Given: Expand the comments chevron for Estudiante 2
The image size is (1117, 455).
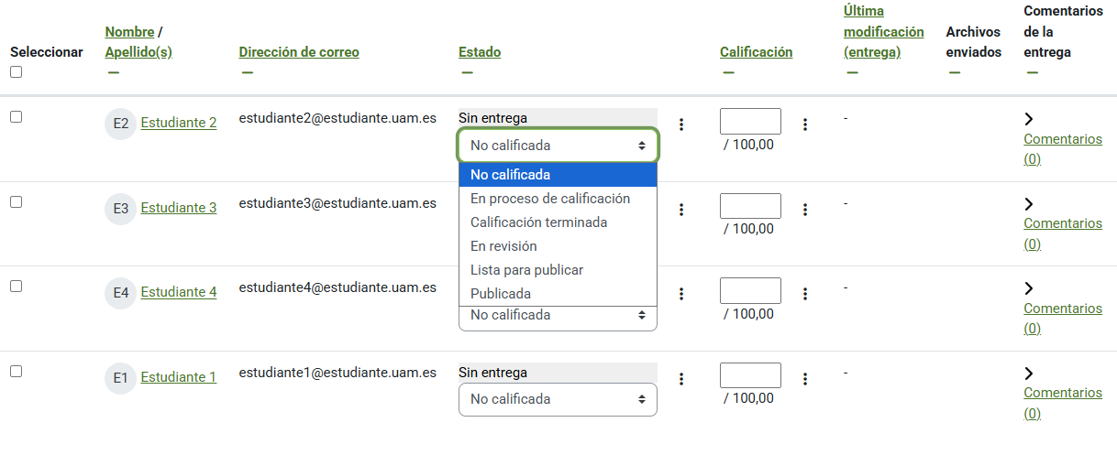Looking at the screenshot, I should coord(1029,119).
